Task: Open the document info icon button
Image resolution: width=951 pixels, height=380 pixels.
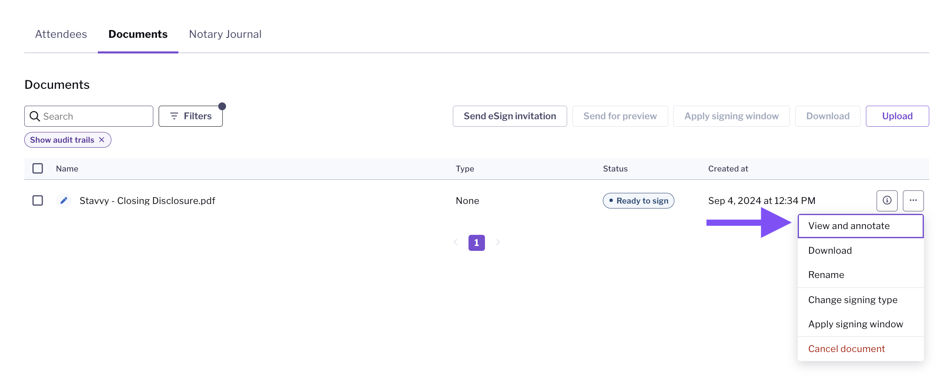Action: click(x=887, y=201)
